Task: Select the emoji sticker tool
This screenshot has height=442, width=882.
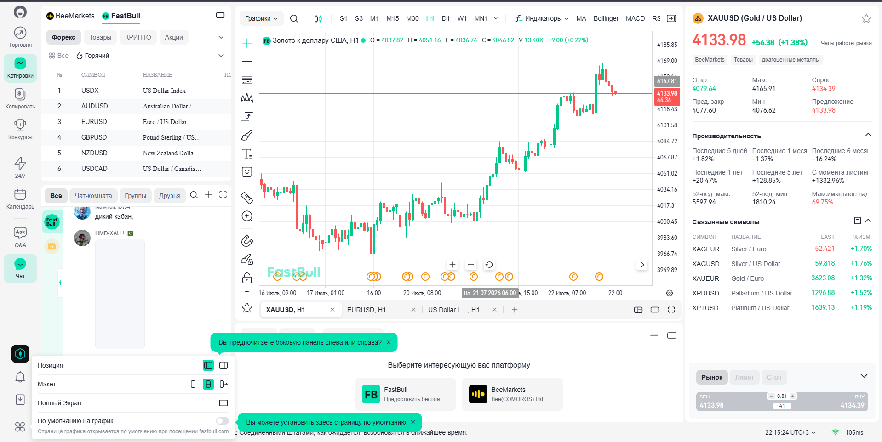Action: [247, 172]
